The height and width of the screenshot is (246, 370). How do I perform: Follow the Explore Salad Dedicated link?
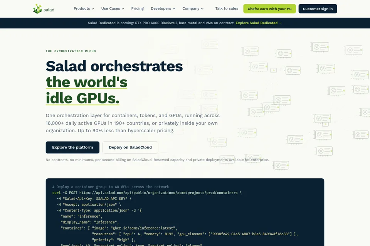(x=259, y=23)
